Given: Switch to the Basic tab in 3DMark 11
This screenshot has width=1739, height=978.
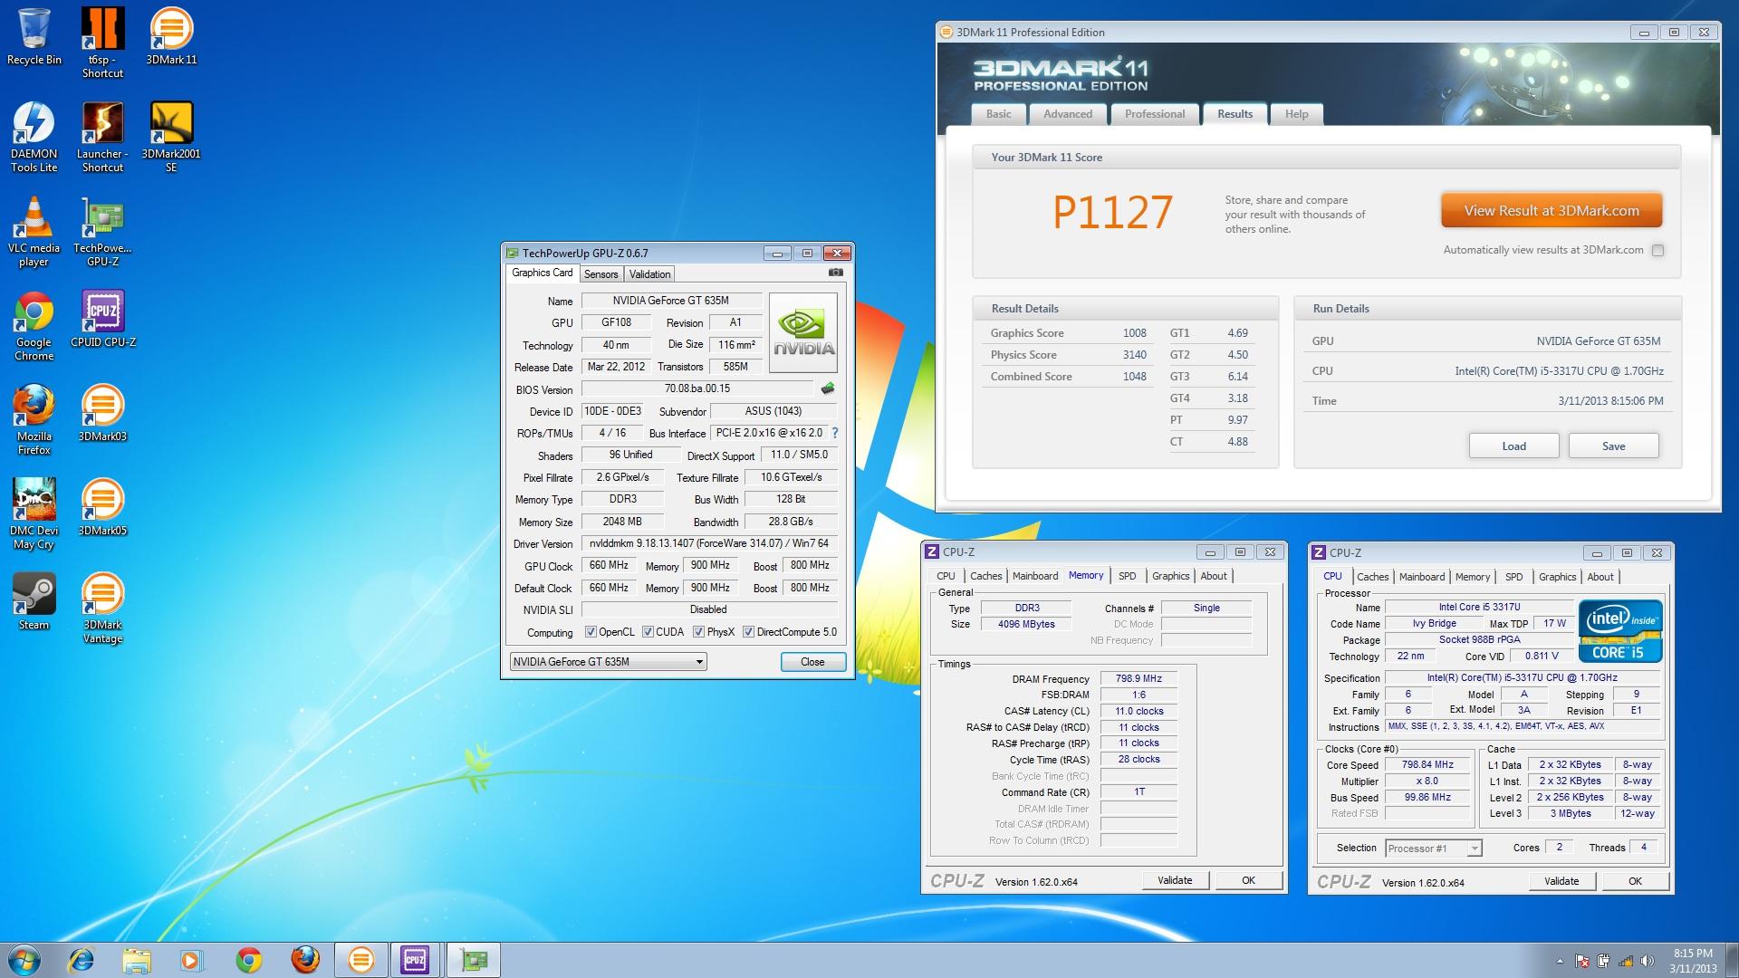Looking at the screenshot, I should pos(999,114).
